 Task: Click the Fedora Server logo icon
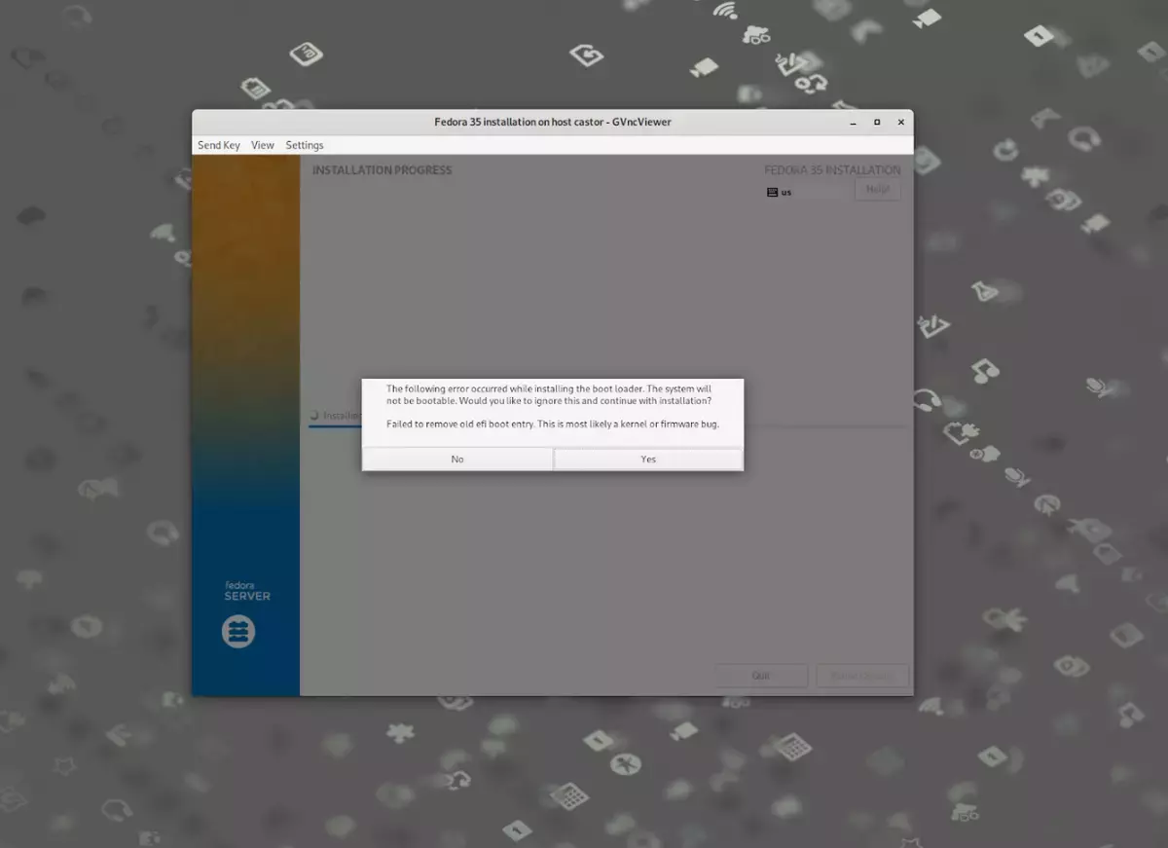pos(238,632)
